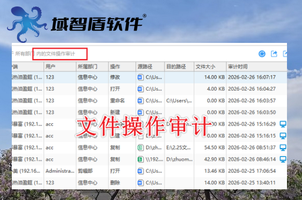Click 打开 in the Administra... row

(115, 171)
